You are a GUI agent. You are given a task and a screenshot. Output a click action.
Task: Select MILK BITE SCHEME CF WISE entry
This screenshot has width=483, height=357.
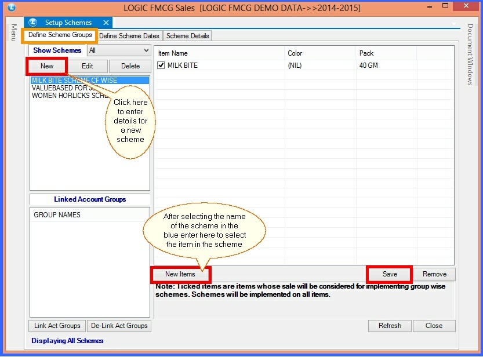pos(90,81)
